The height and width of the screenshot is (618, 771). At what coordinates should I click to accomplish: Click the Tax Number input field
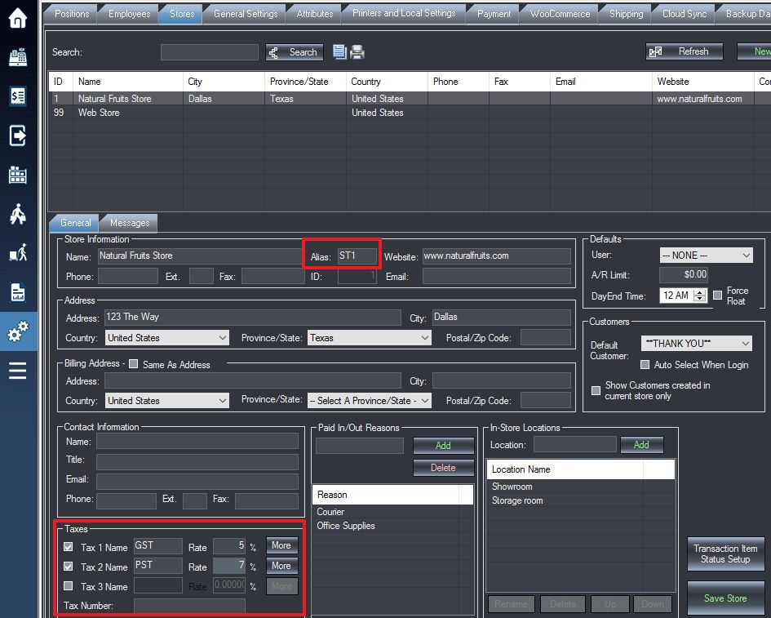pyautogui.click(x=190, y=606)
